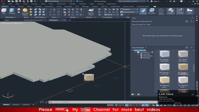Toggle MODEL space in status bar
The image size is (199, 112).
pyautogui.click(x=110, y=105)
